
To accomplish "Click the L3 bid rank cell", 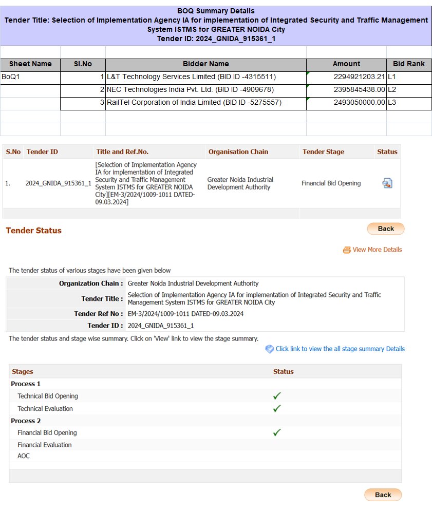I will pyautogui.click(x=409, y=104).
